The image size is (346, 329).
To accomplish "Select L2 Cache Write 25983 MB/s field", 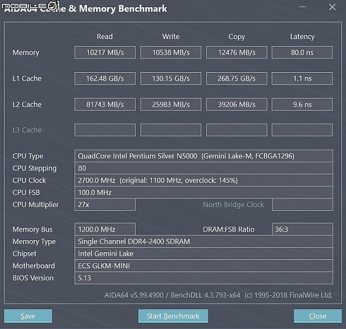I will (171, 104).
